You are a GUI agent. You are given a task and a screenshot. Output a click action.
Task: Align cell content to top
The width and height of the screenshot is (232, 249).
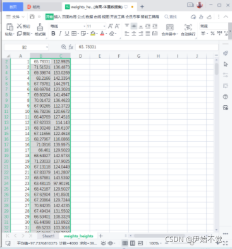127,26
